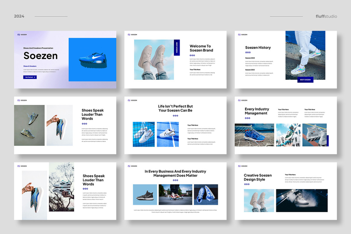
Task: Click the dots below the Every Industry Management title
Action: 248,118
